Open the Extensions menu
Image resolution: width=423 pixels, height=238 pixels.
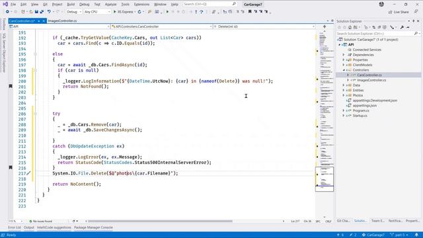(141, 5)
